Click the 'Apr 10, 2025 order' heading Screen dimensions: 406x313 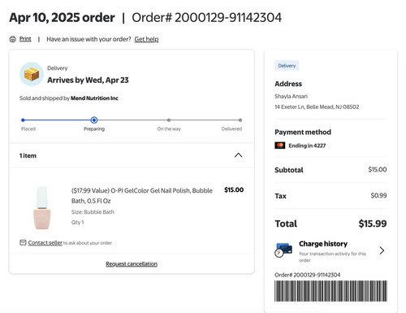pyautogui.click(x=62, y=18)
